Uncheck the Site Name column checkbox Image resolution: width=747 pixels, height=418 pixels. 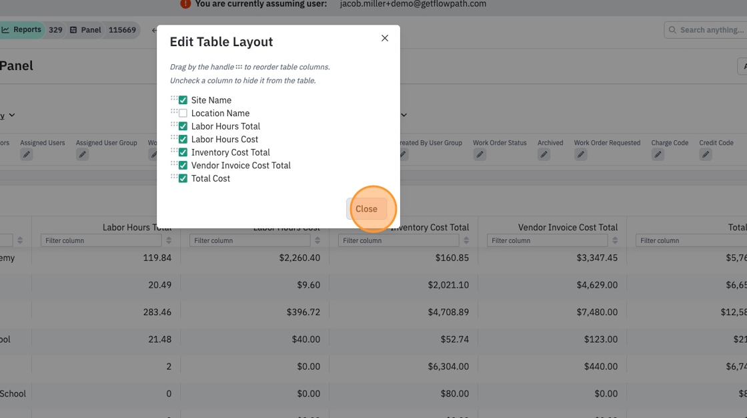(183, 100)
